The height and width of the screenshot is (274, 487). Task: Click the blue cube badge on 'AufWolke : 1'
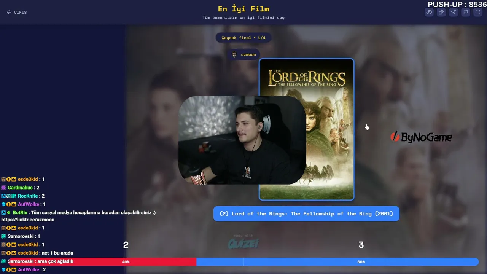point(3,204)
